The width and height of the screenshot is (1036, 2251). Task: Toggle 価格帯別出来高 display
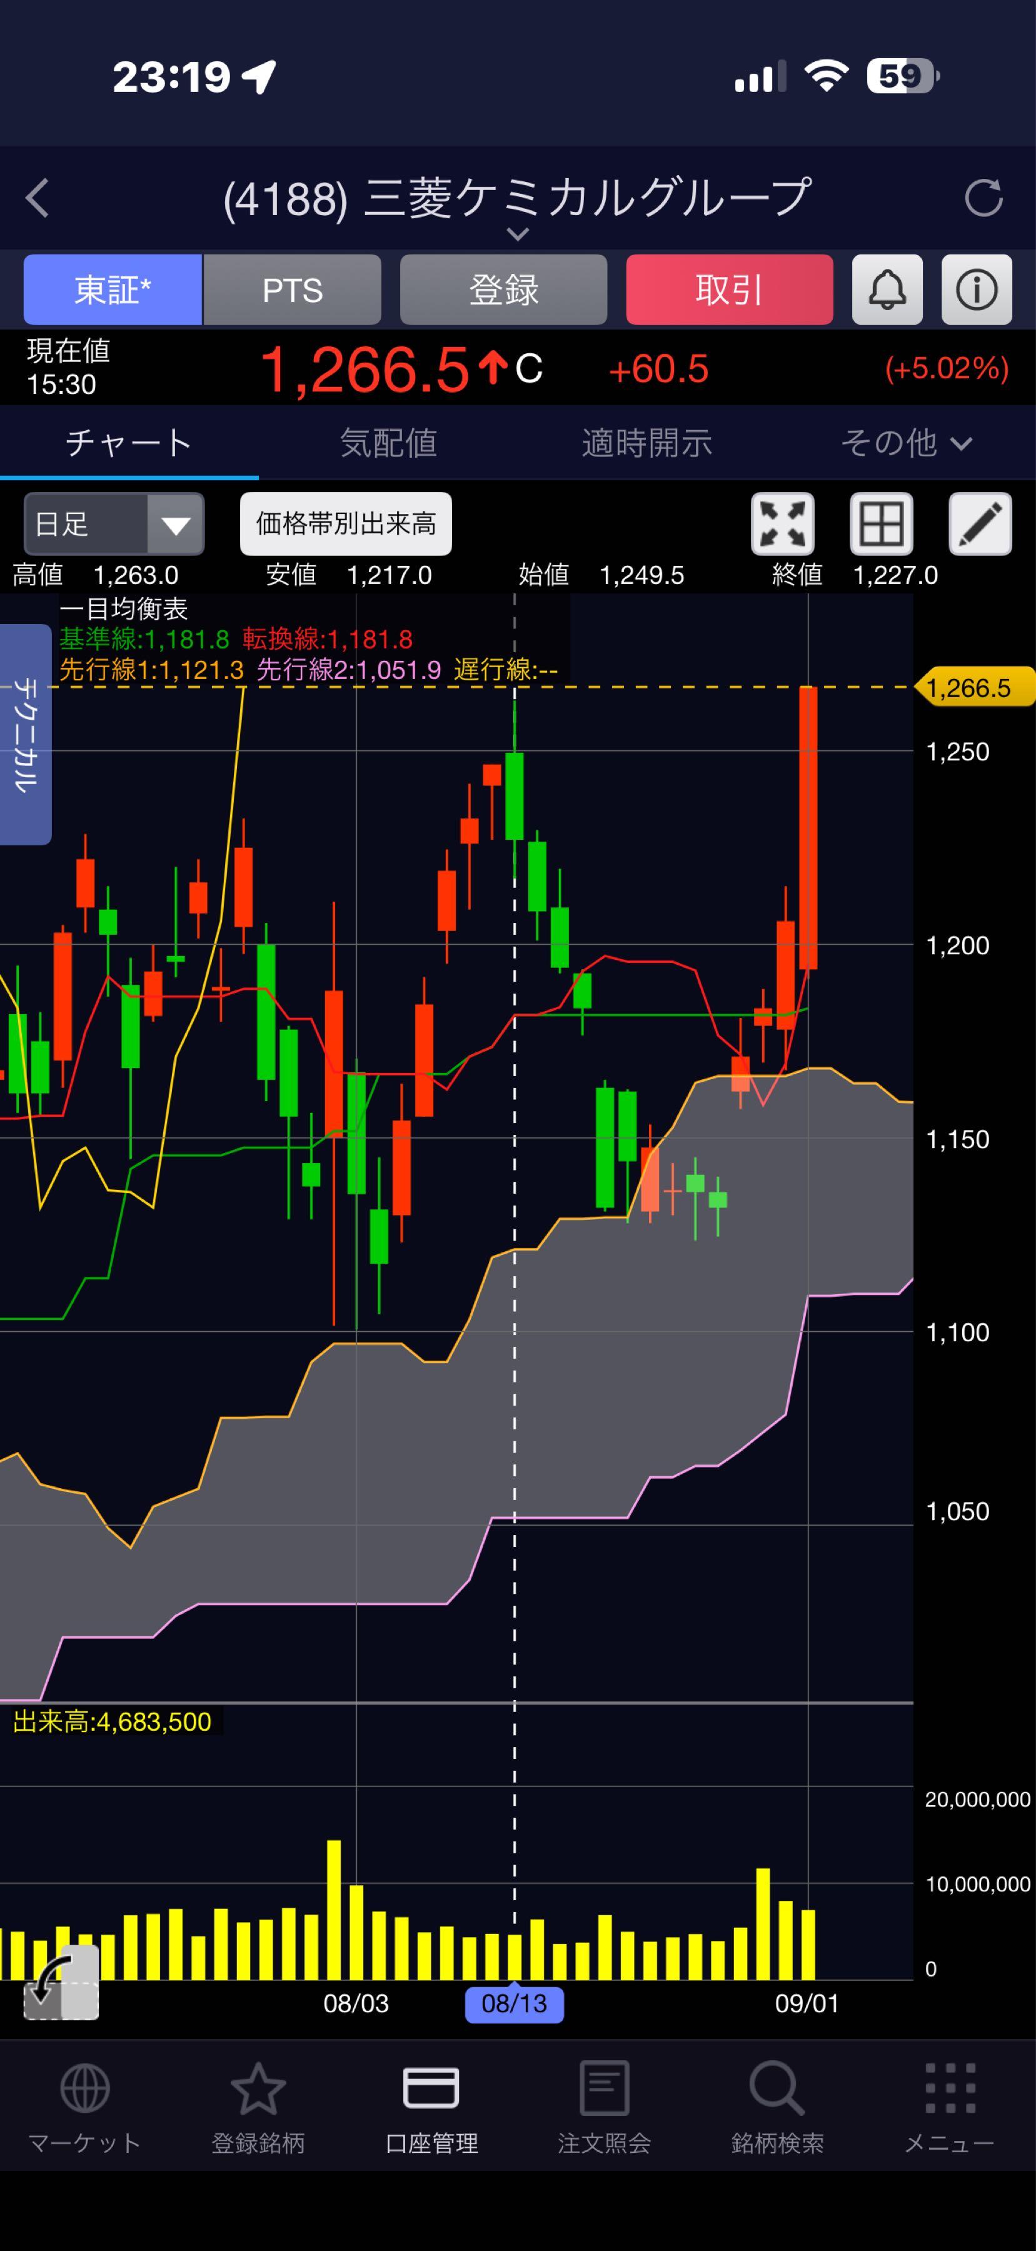[346, 523]
